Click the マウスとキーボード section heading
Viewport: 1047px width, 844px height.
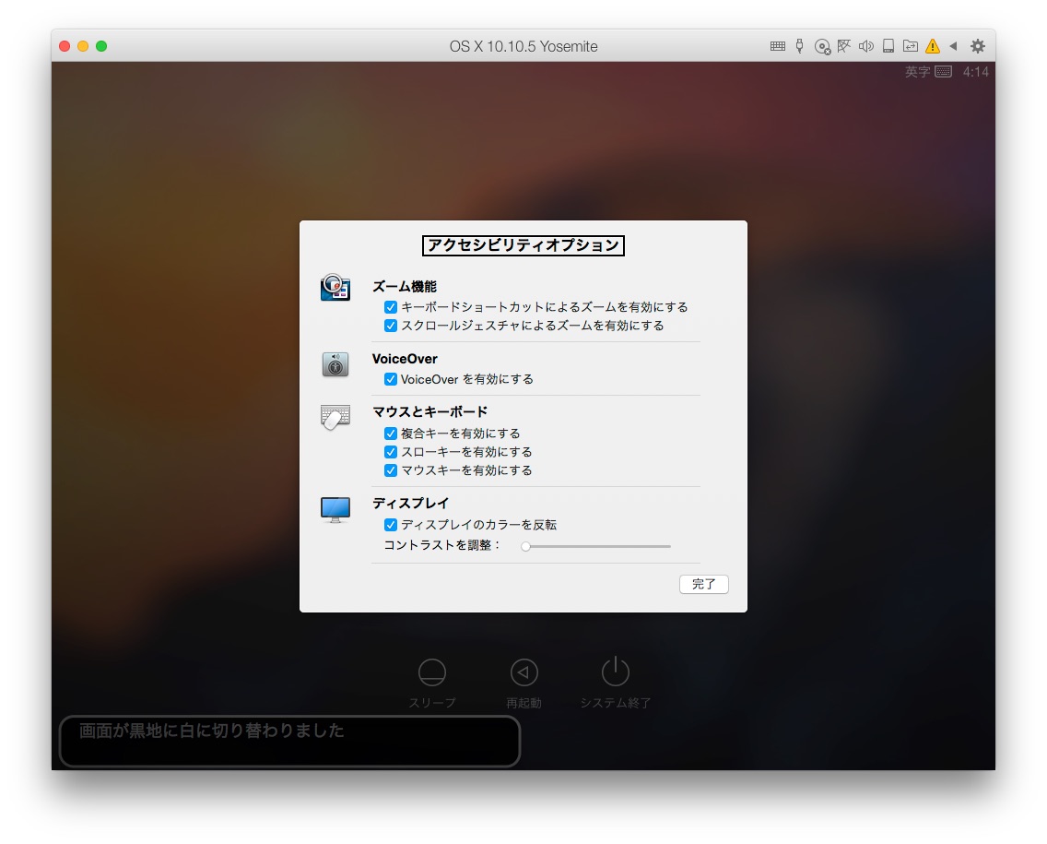[430, 411]
